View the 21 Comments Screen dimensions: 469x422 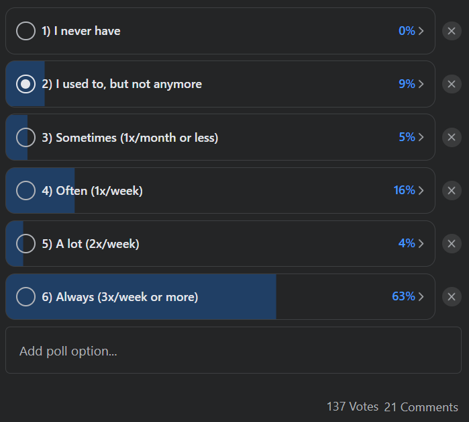click(x=421, y=407)
